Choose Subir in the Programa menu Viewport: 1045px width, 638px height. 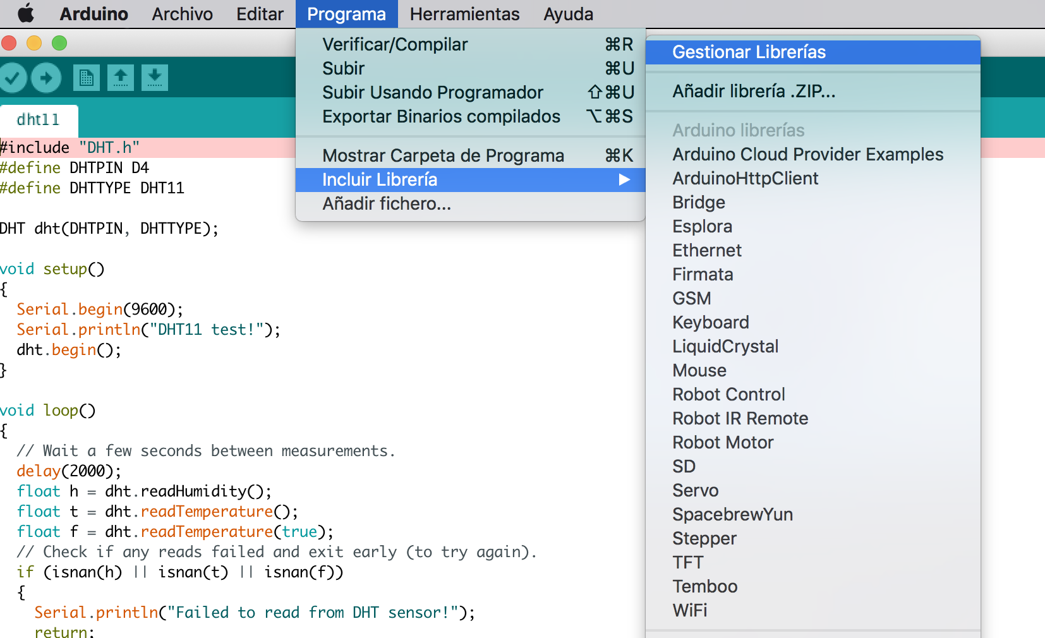(x=471, y=68)
